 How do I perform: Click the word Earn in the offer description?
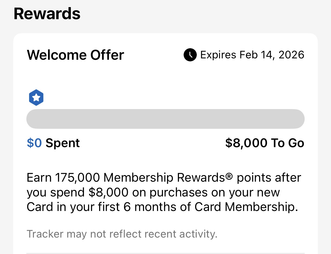pyautogui.click(x=40, y=178)
